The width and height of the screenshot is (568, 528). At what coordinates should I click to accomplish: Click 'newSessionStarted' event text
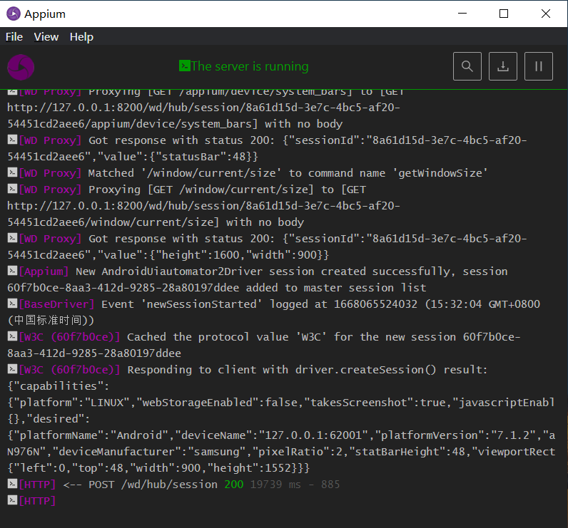(x=201, y=304)
